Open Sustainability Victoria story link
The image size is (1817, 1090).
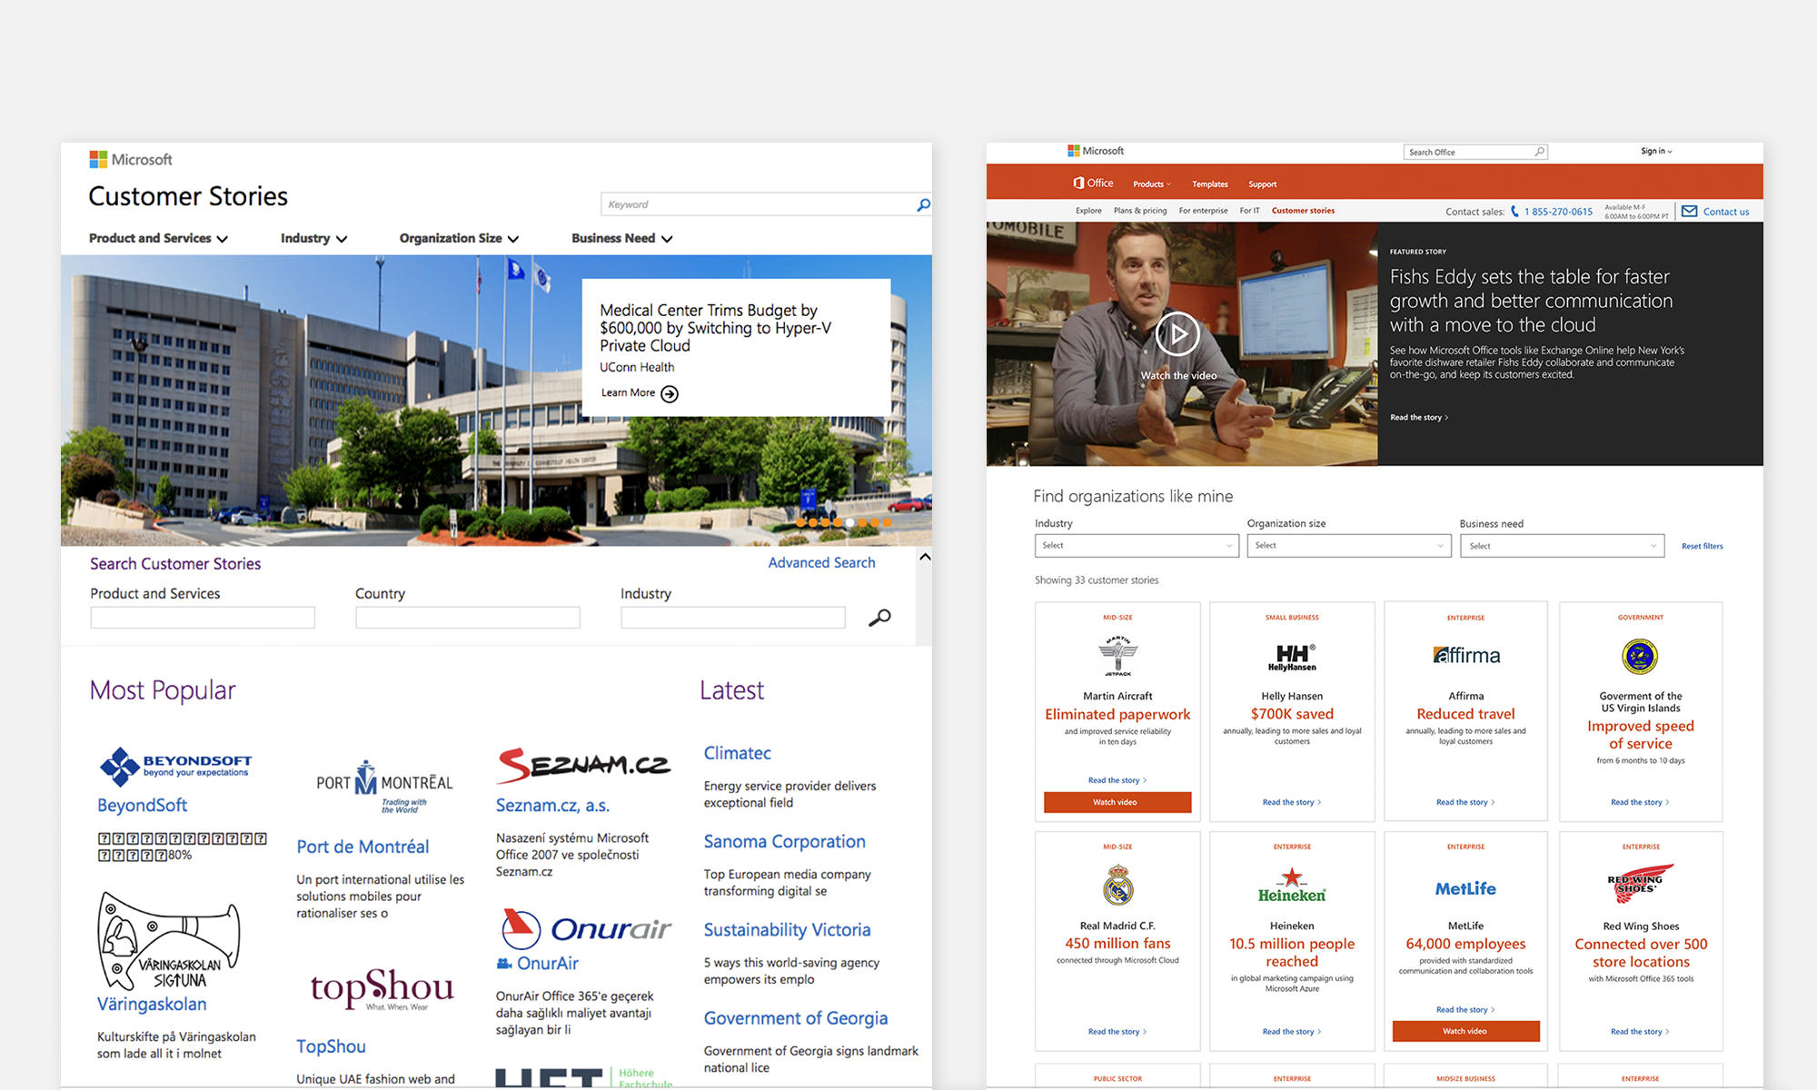point(787,930)
